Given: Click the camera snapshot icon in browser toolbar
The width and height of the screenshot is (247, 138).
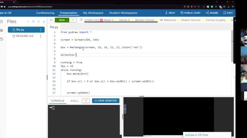Looking at the screenshot, I should click(188, 7).
